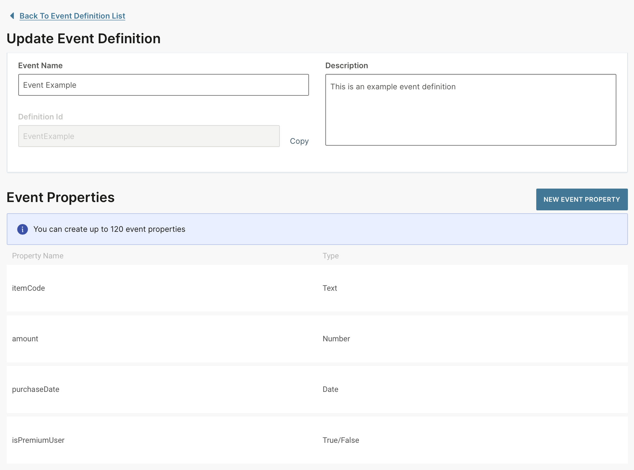Click the back arrow icon beside the breadcrumb
Image resolution: width=634 pixels, height=470 pixels.
12,15
